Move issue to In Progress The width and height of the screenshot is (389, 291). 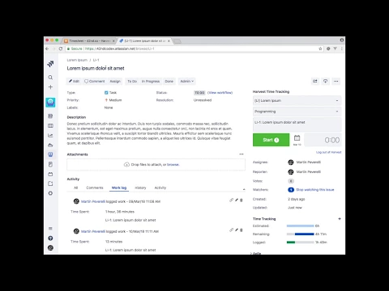pyautogui.click(x=151, y=81)
